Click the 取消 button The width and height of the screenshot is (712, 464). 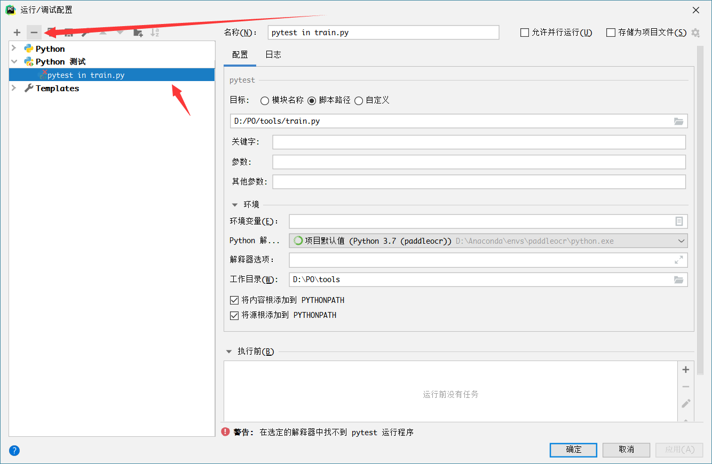pos(626,450)
